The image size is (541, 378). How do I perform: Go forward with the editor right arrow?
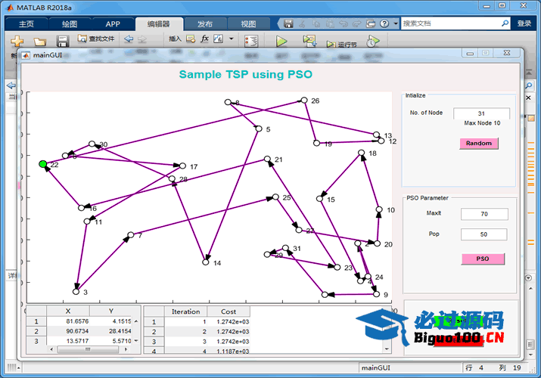coord(142,39)
